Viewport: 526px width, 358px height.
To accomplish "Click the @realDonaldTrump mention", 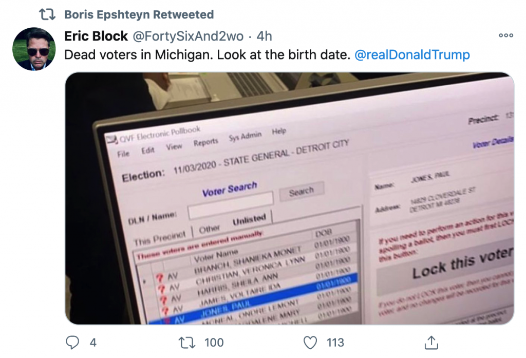I will 412,54.
